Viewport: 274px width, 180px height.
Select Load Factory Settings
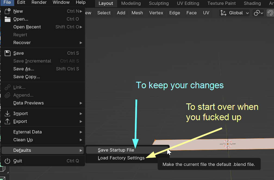tap(121, 158)
